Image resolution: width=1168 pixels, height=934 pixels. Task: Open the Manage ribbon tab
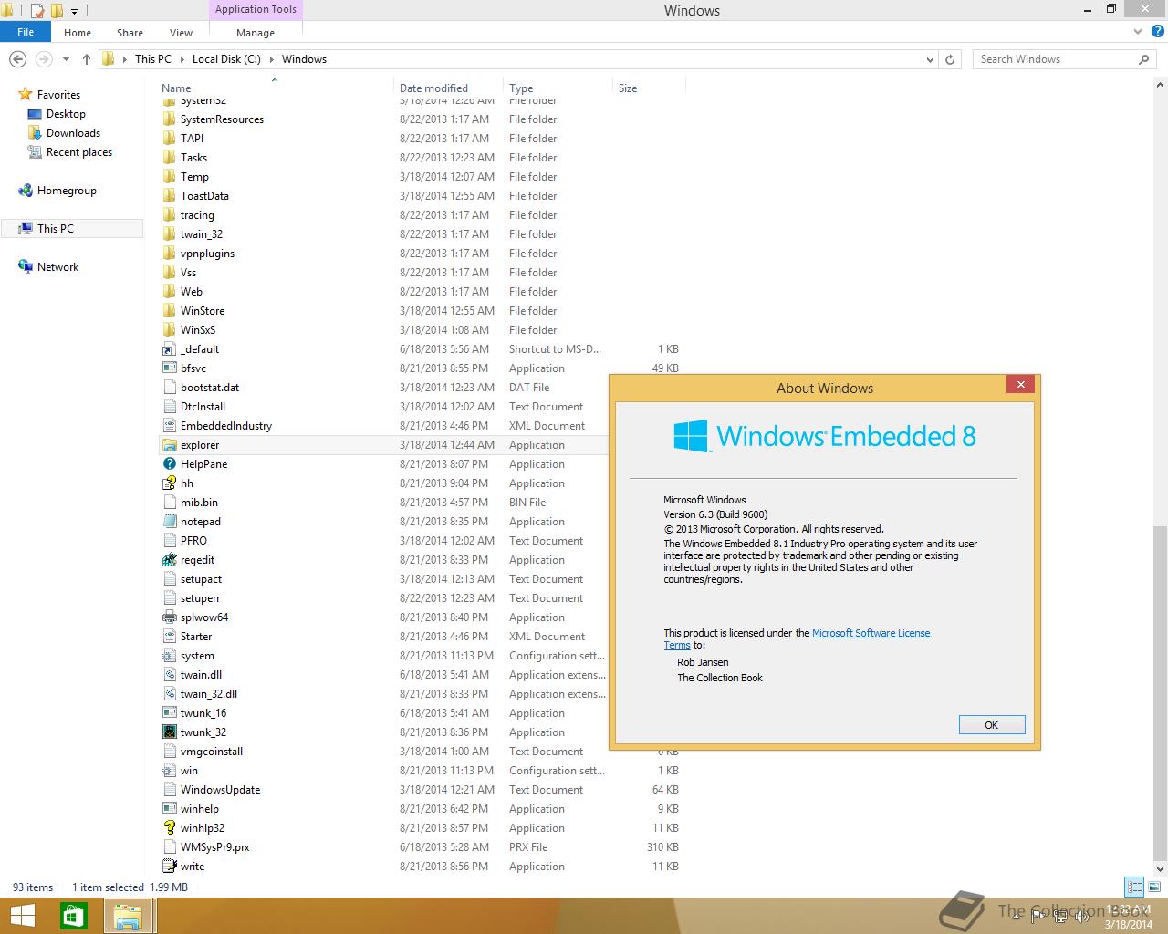(x=255, y=33)
